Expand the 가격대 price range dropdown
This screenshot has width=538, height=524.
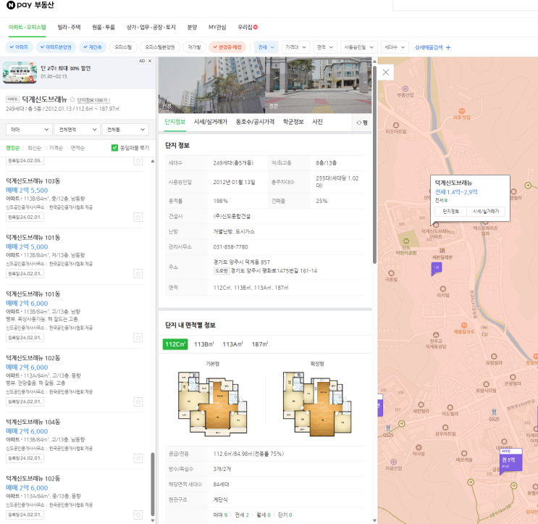(x=295, y=46)
